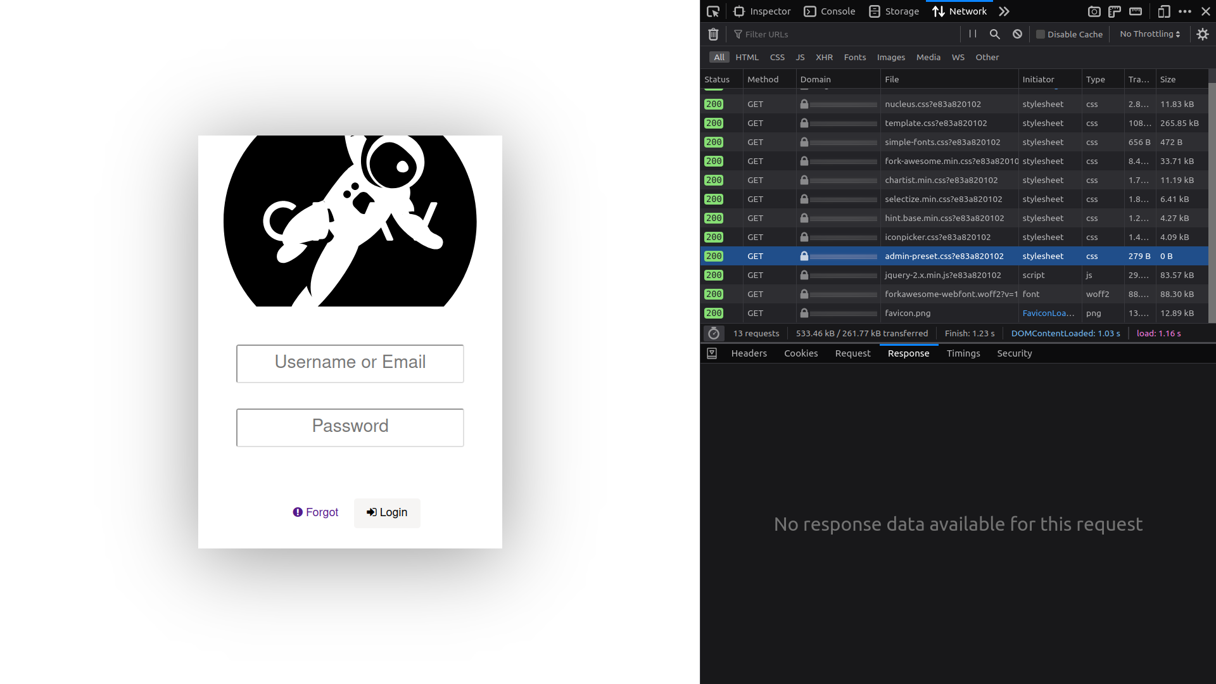Open the Timings tab for the request
Viewport: 1216px width, 684px height.
[x=963, y=353]
